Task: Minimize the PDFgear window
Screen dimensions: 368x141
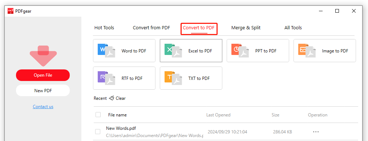Action: (x=320, y=11)
